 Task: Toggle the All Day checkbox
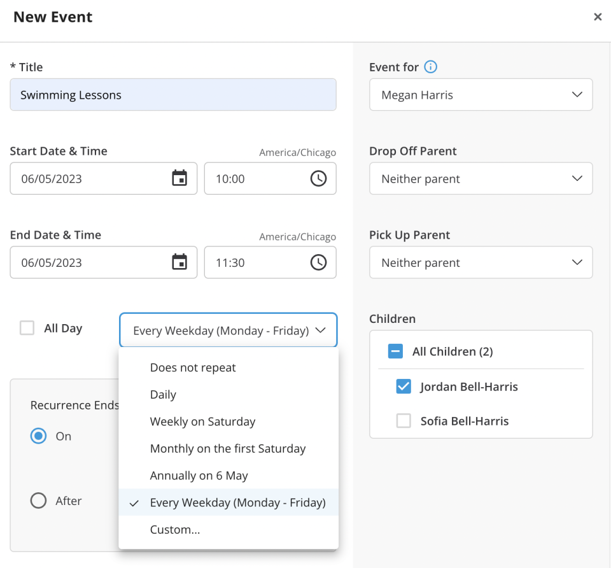coord(27,329)
